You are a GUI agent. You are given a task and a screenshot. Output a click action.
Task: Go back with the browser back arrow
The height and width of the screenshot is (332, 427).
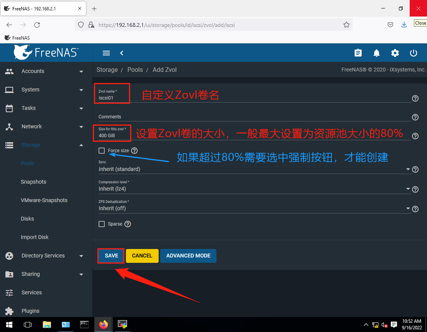pyautogui.click(x=9, y=25)
